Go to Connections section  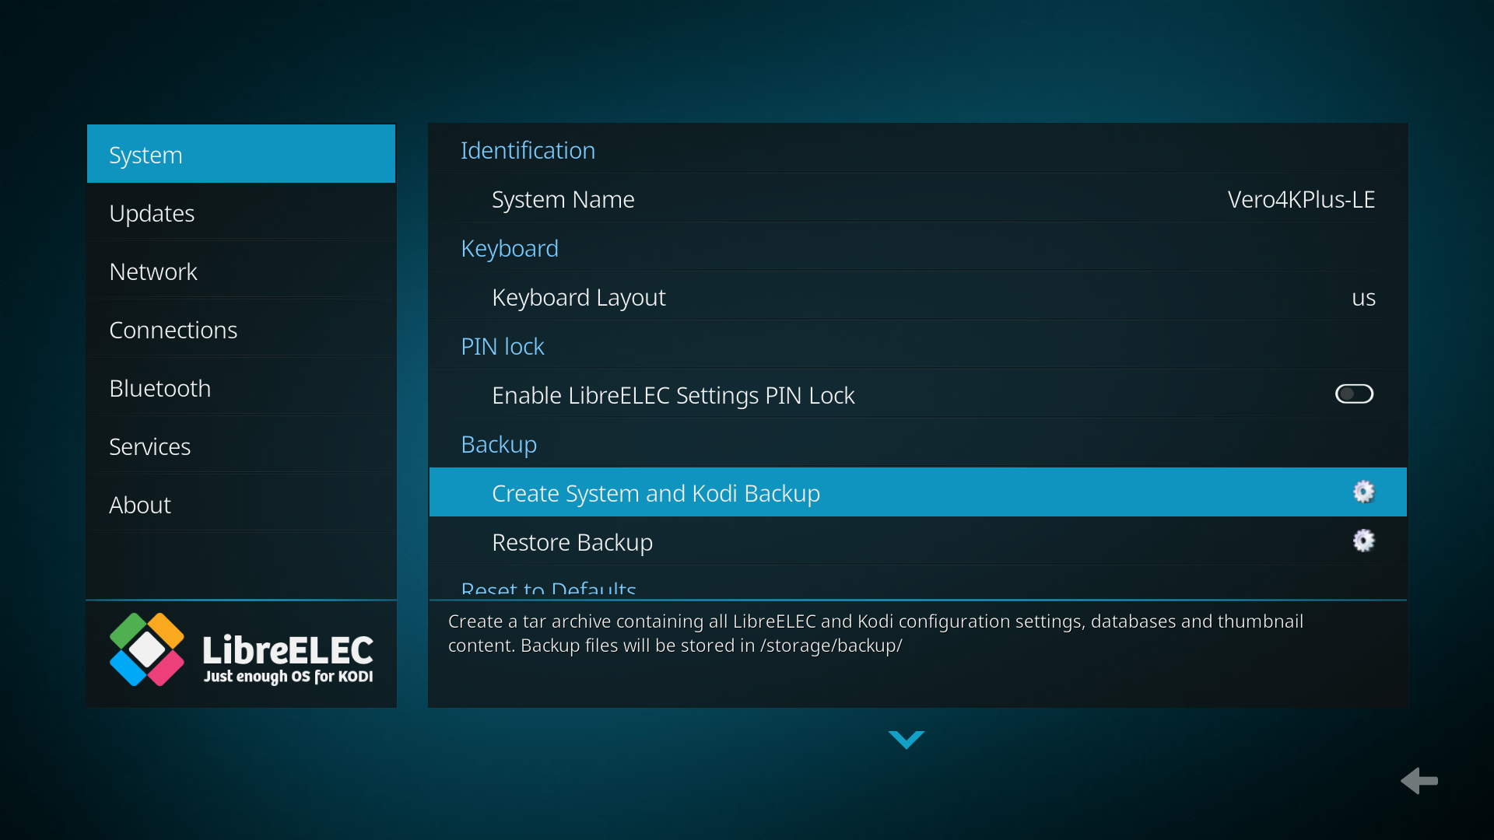click(173, 330)
